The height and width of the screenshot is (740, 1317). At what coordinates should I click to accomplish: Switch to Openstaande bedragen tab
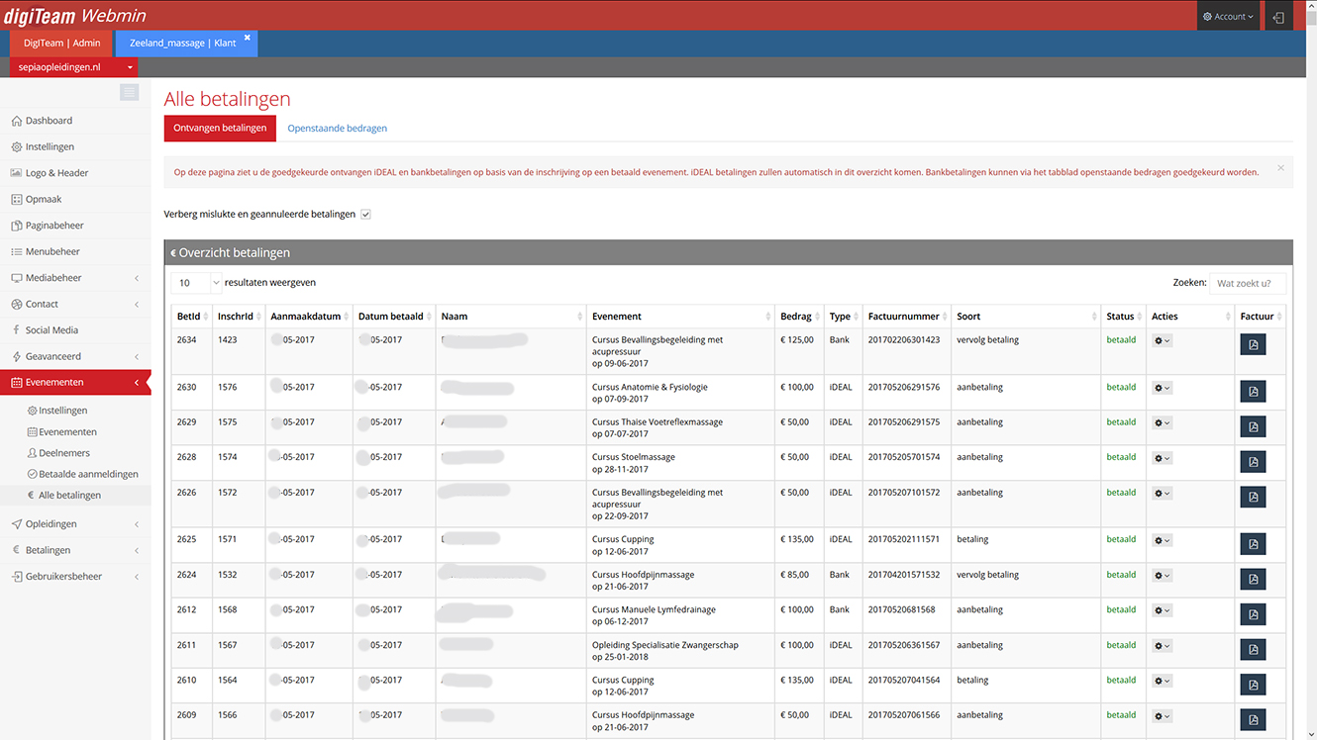[337, 129]
